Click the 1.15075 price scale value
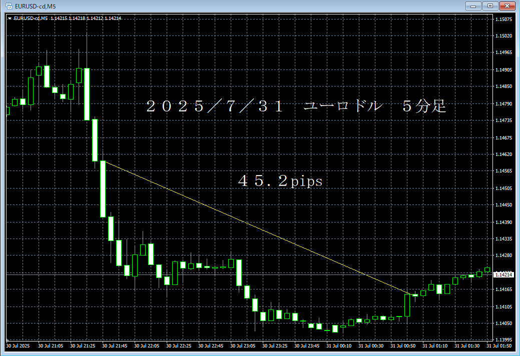Screen dimensions: 520x356 (504, 19)
